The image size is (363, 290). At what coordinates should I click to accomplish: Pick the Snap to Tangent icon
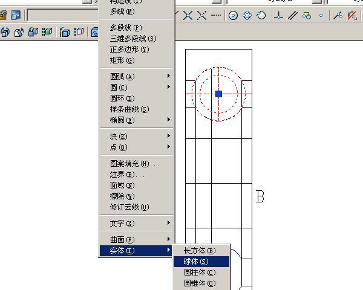pos(261,16)
